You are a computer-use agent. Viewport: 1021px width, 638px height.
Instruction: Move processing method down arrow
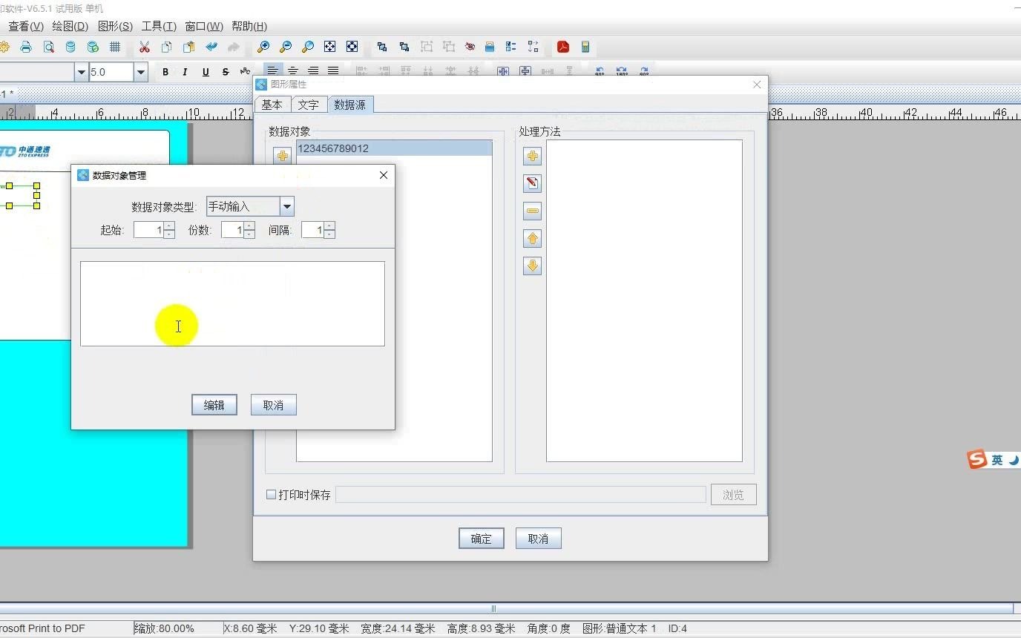(x=532, y=266)
